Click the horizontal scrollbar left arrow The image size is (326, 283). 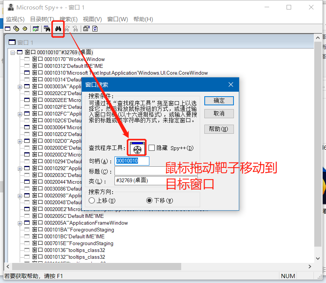point(8,267)
